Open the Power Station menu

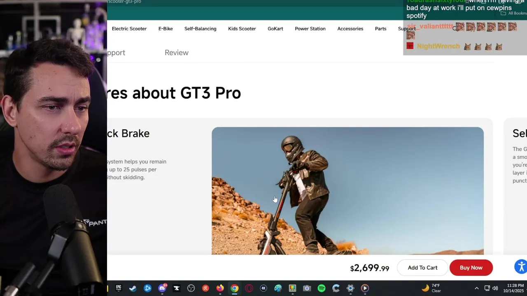click(x=310, y=29)
